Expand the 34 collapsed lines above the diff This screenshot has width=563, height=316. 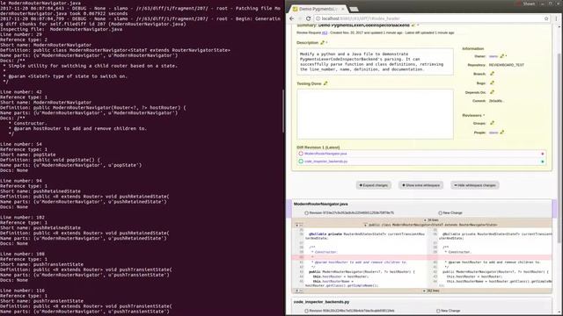tap(431, 220)
